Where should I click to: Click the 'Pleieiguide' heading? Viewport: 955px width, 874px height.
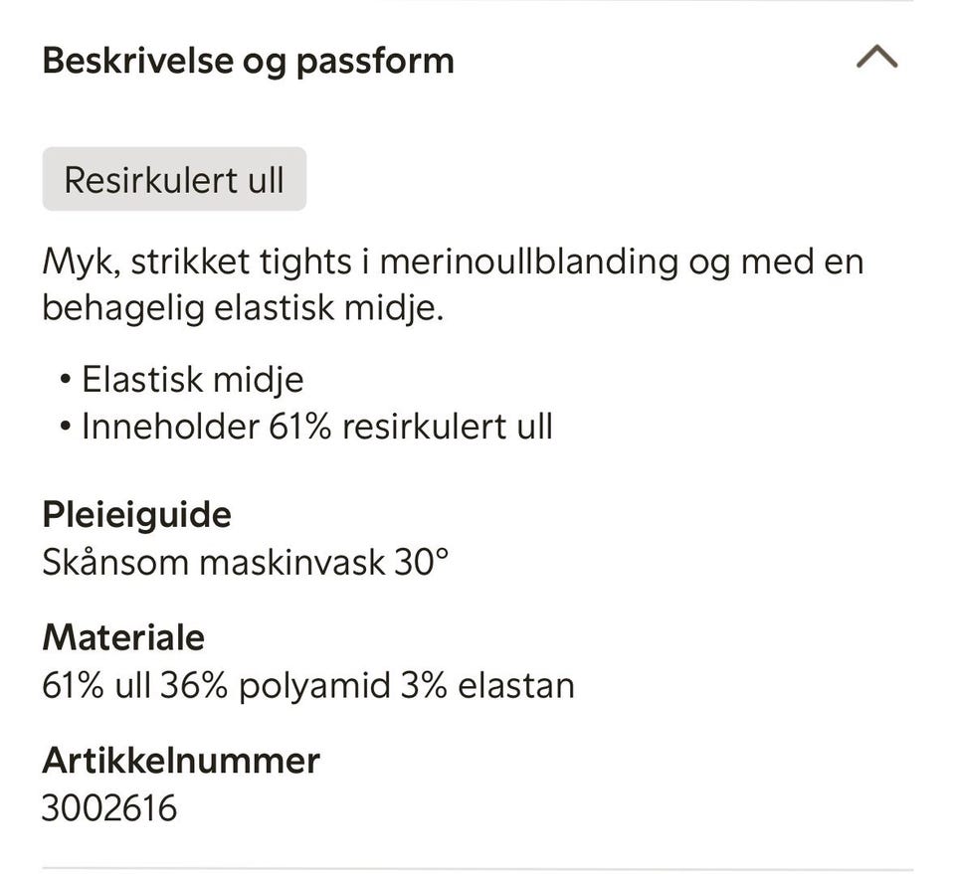click(x=136, y=514)
